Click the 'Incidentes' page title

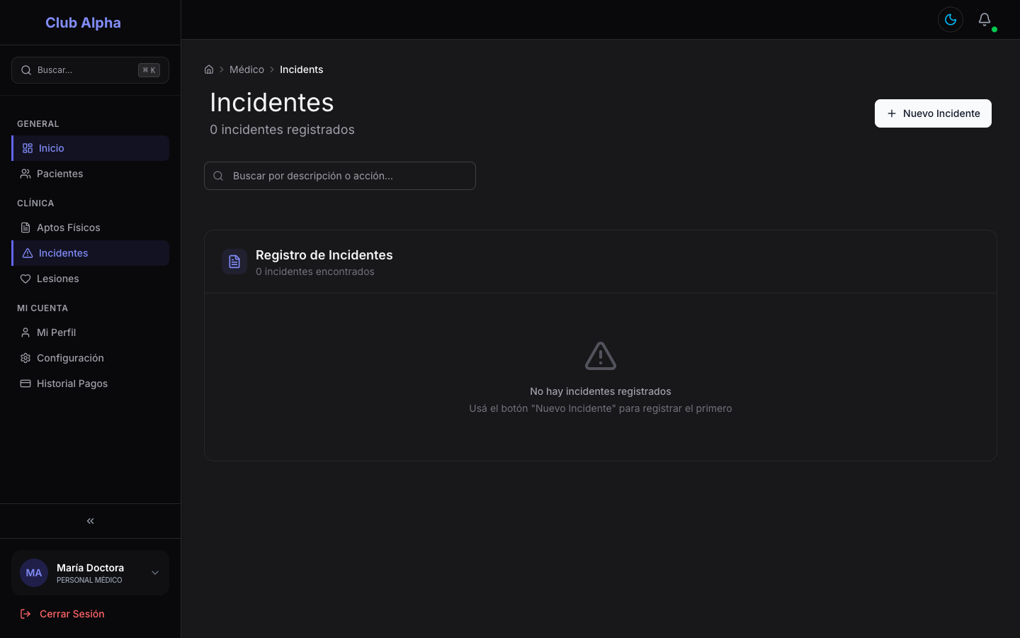pos(272,103)
